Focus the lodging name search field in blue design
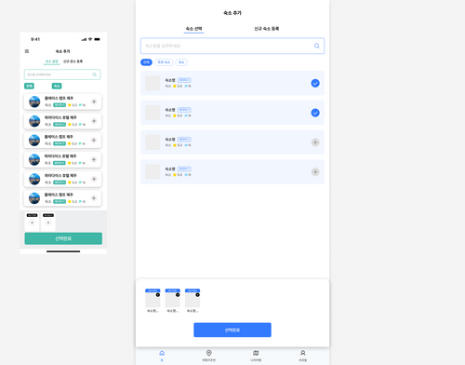The width and height of the screenshot is (465, 365). tap(232, 46)
